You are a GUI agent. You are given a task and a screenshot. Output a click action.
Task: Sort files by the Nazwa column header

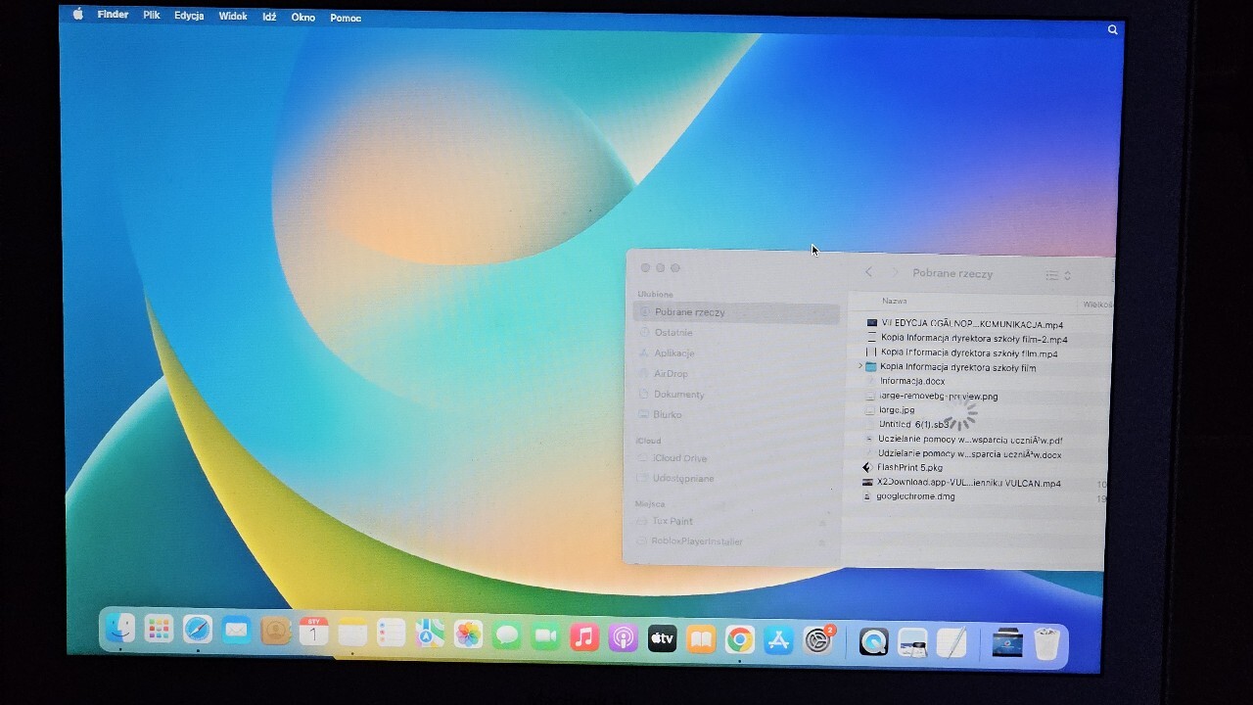pos(894,302)
